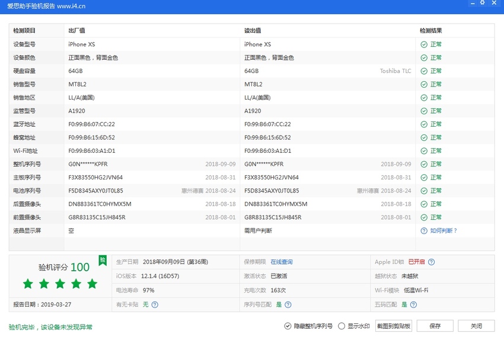Image resolution: width=504 pixels, height=340 pixels.
Task: Click the green check icon for 销售地区 row
Action: [x=424, y=98]
